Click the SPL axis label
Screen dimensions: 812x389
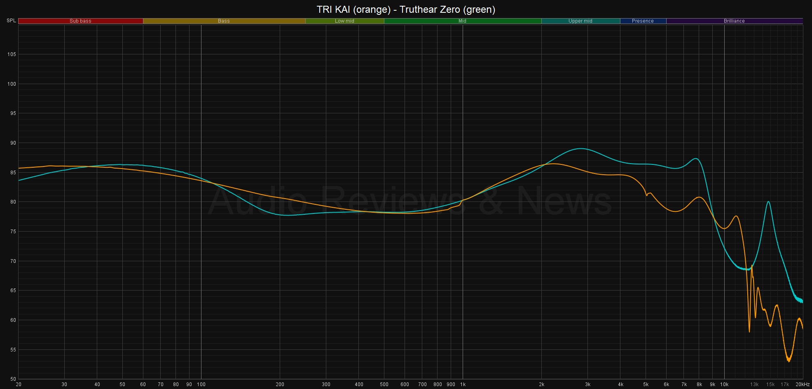11,21
